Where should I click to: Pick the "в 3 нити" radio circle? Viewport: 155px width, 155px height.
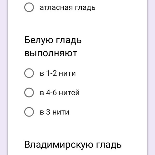click(x=29, y=112)
